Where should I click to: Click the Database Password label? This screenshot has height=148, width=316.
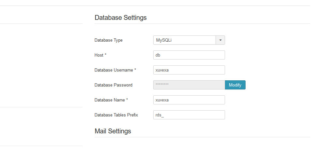coord(113,85)
